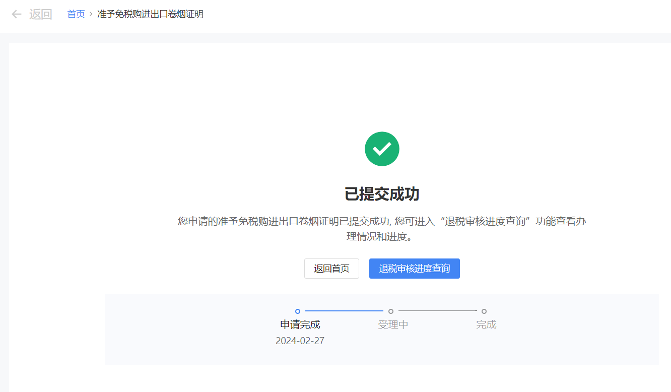Click the gray progress line before 完成
Image resolution: width=671 pixels, height=392 pixels.
(x=437, y=311)
